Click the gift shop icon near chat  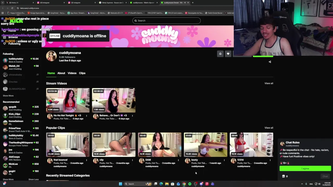point(284,176)
